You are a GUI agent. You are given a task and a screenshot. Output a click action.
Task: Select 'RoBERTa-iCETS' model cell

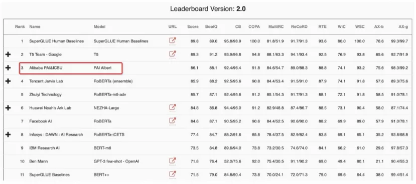pyautogui.click(x=109, y=134)
